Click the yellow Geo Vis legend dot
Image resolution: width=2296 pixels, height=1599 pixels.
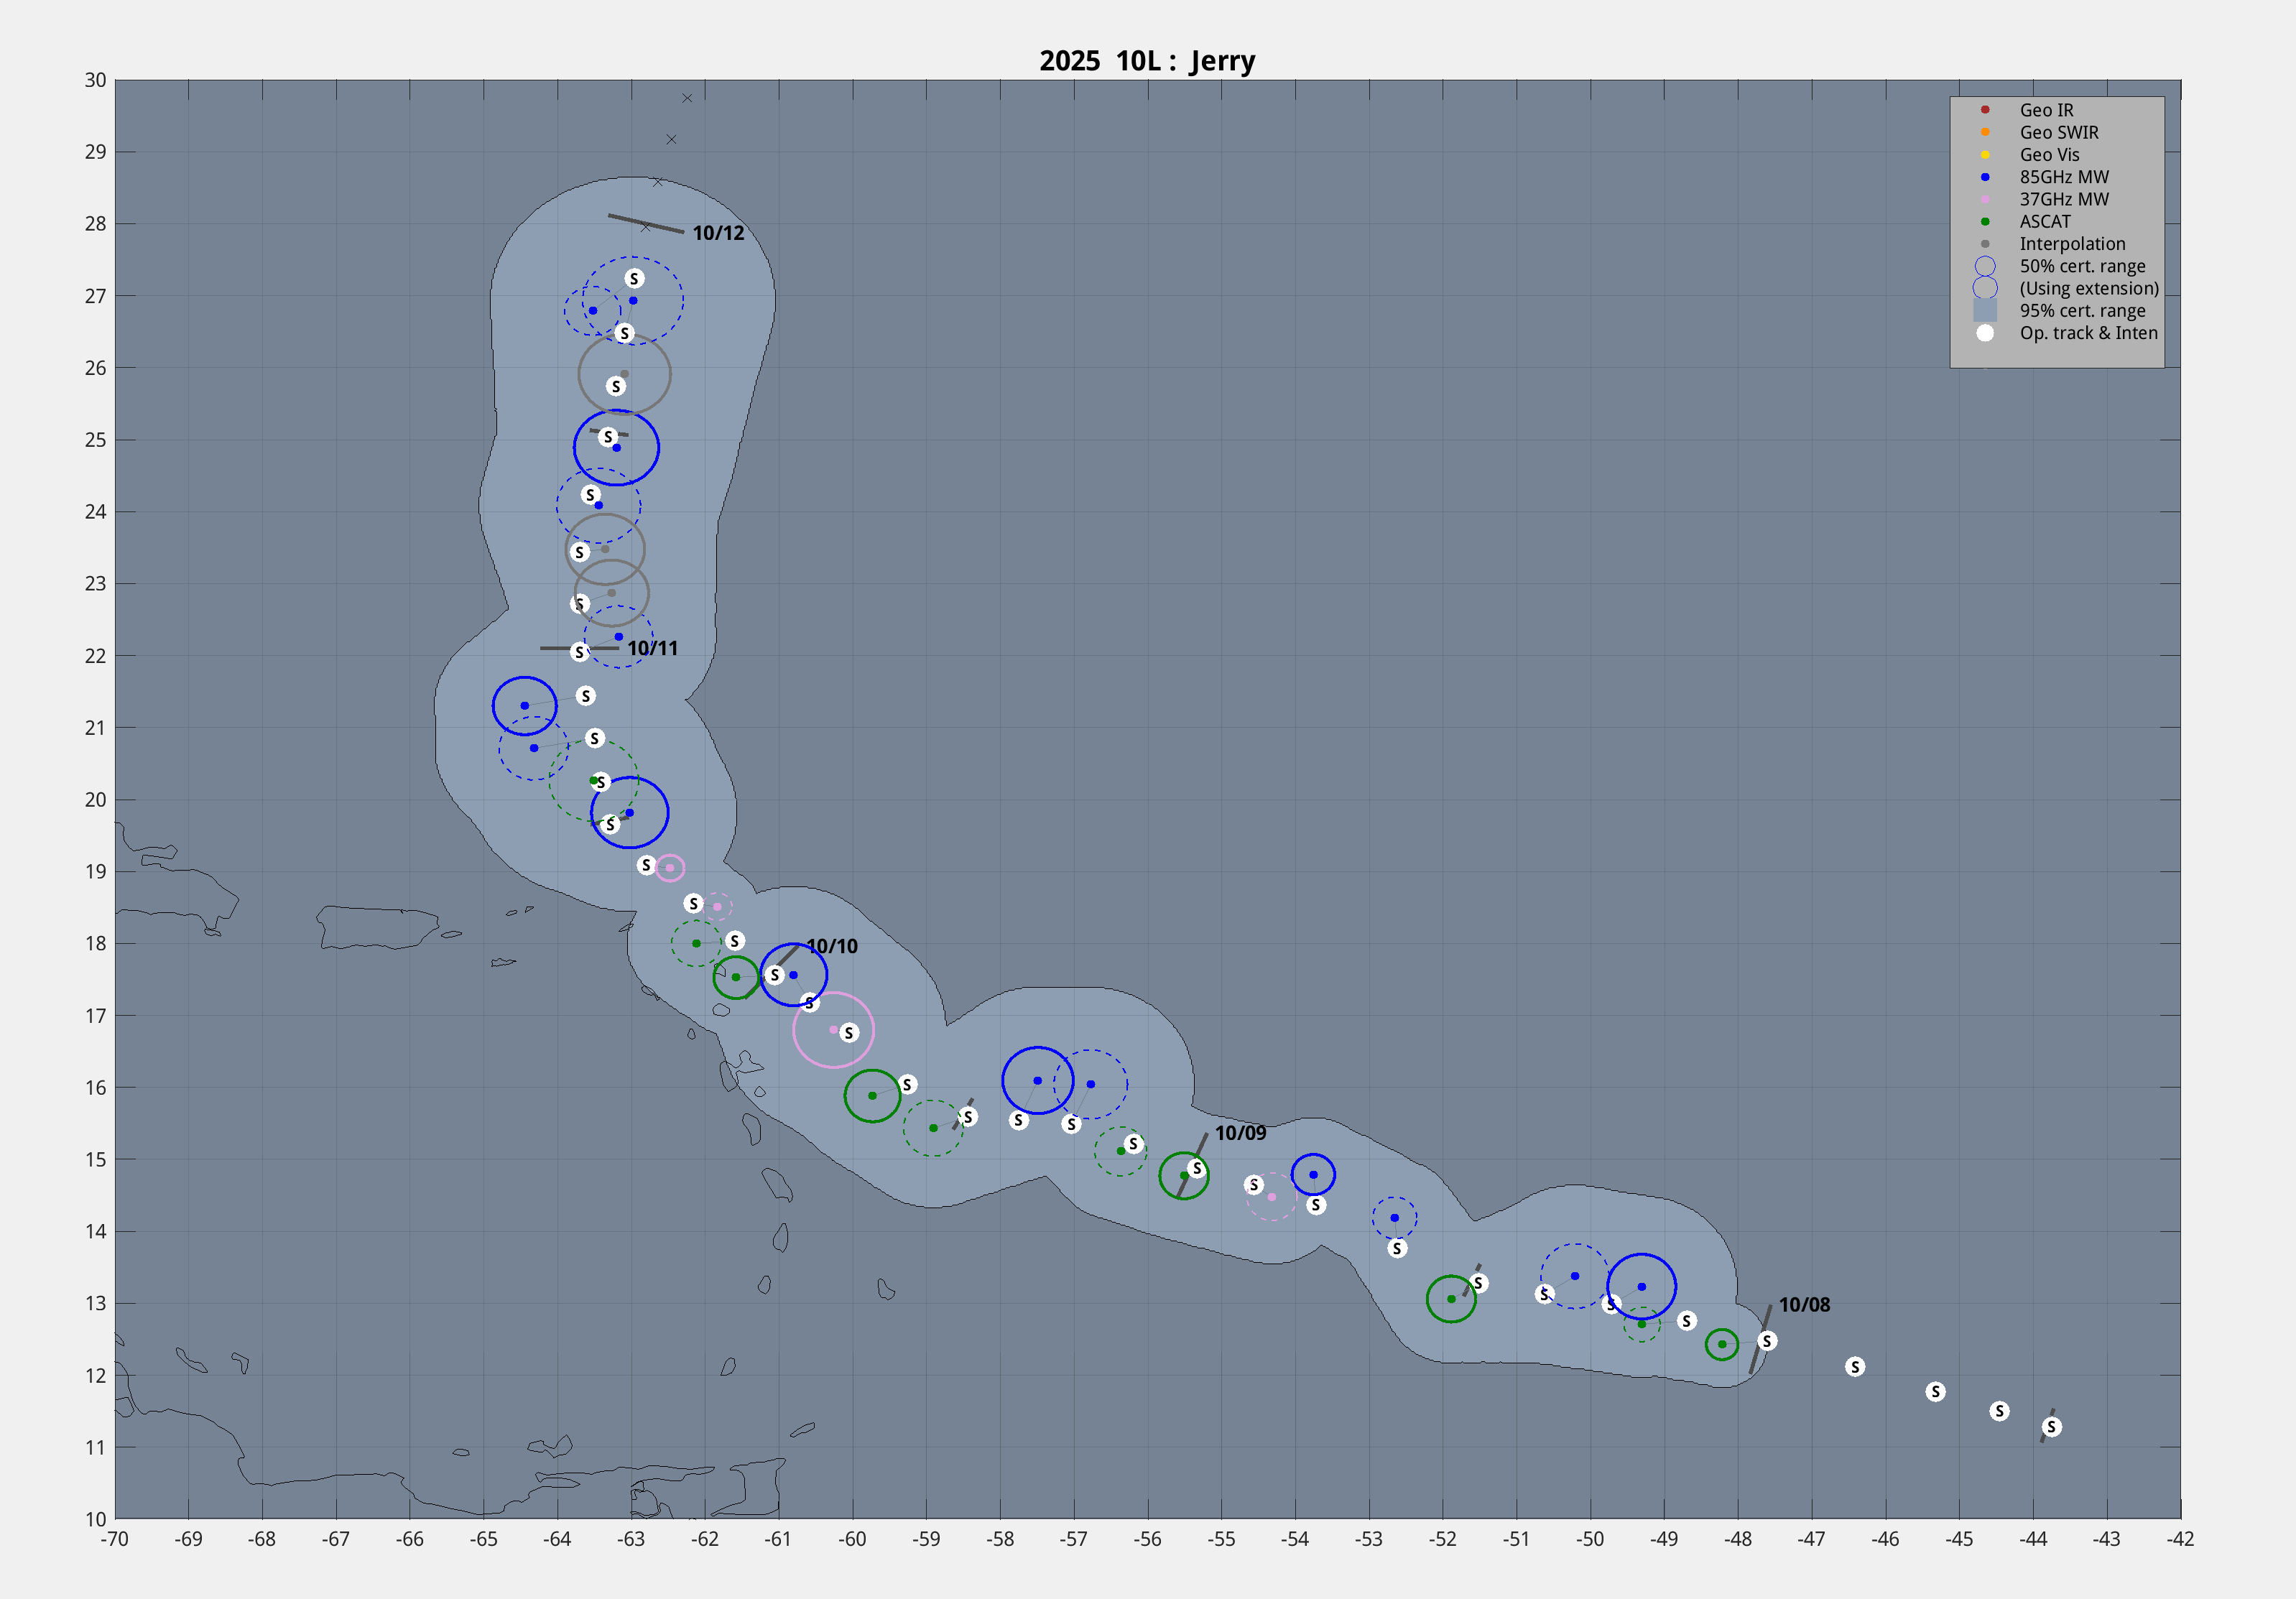tap(1985, 155)
